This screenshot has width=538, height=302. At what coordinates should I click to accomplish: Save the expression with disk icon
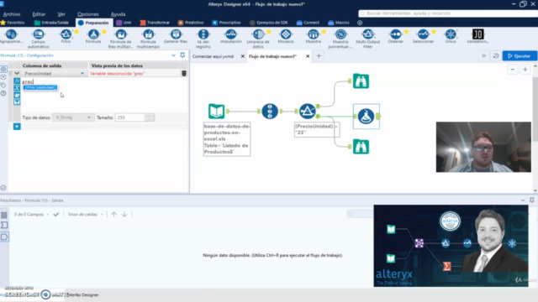(x=17, y=102)
